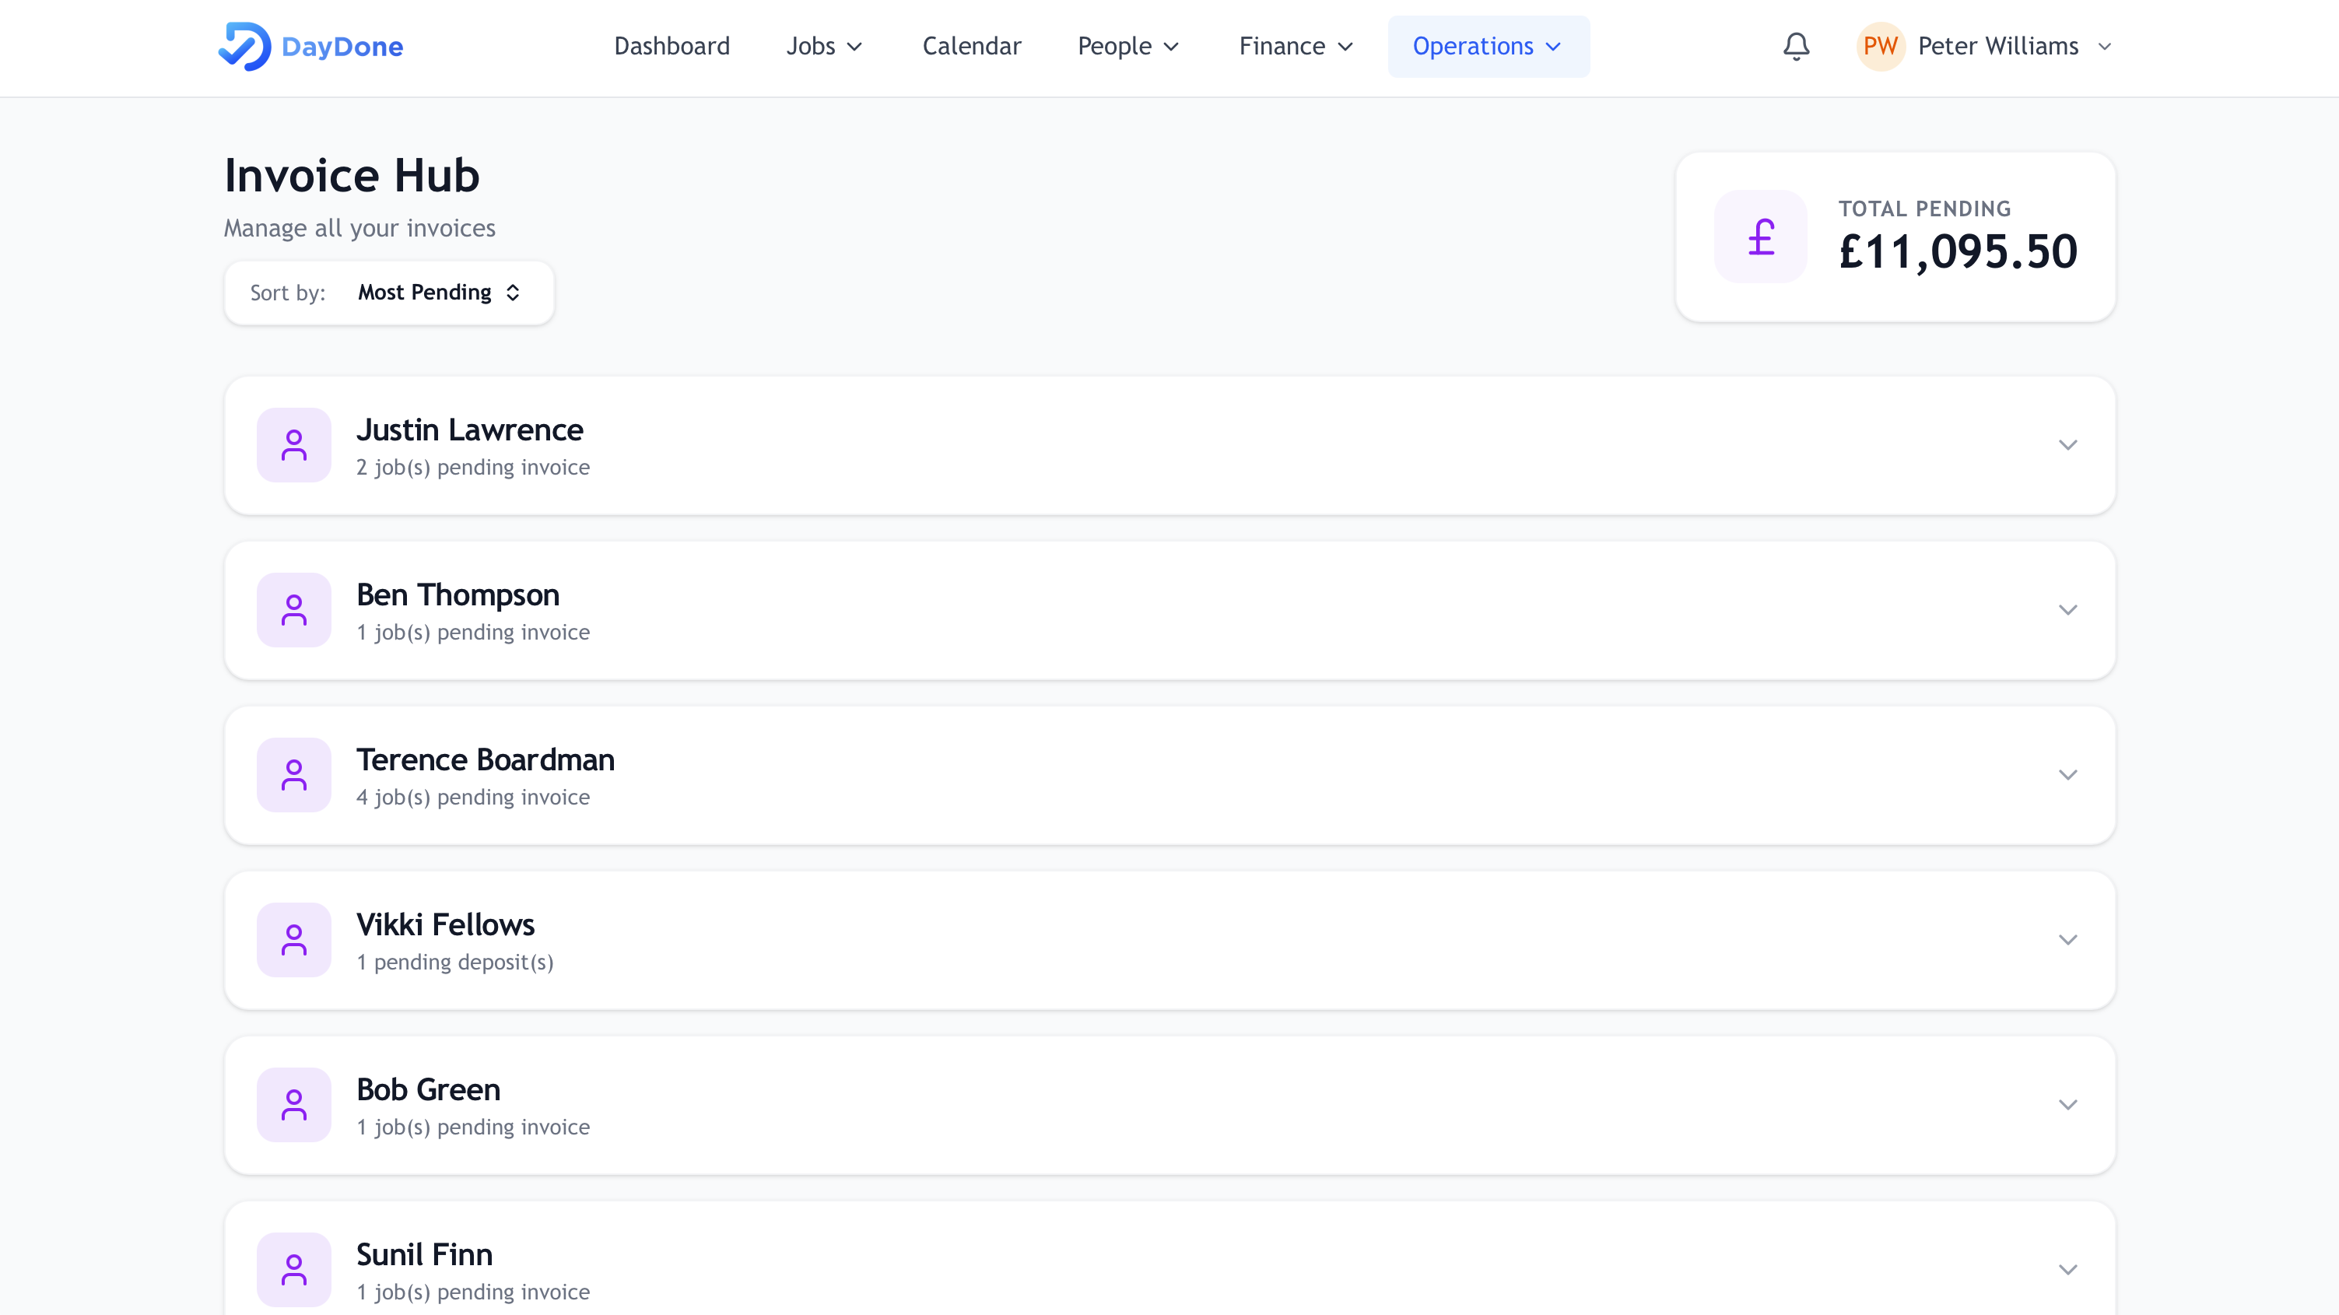Click Bob Green's person icon

pyautogui.click(x=294, y=1105)
